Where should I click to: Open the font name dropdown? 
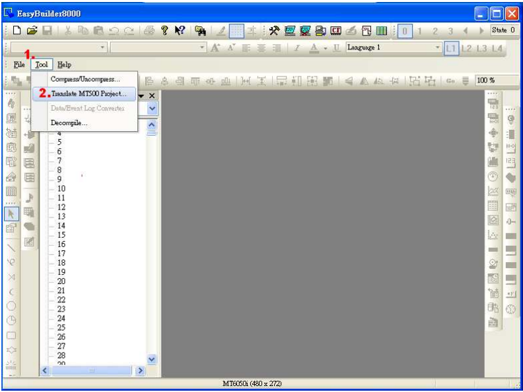pyautogui.click(x=59, y=47)
